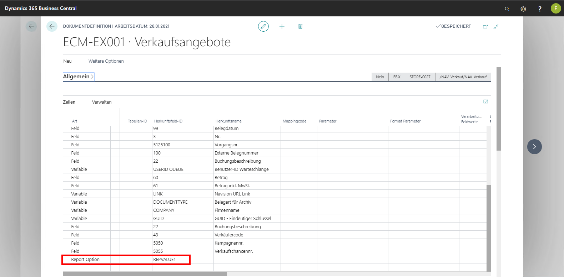Expand the Allgemein section
The width and height of the screenshot is (564, 277).
coord(78,77)
